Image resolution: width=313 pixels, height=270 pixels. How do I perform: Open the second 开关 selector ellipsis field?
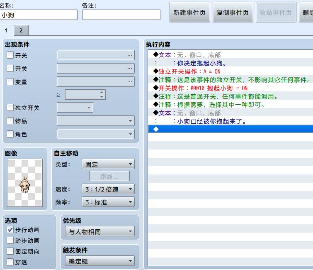96,68
